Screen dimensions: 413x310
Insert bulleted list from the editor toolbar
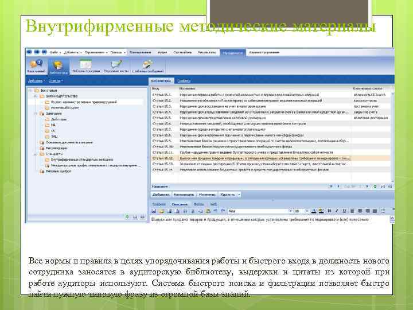383,211
